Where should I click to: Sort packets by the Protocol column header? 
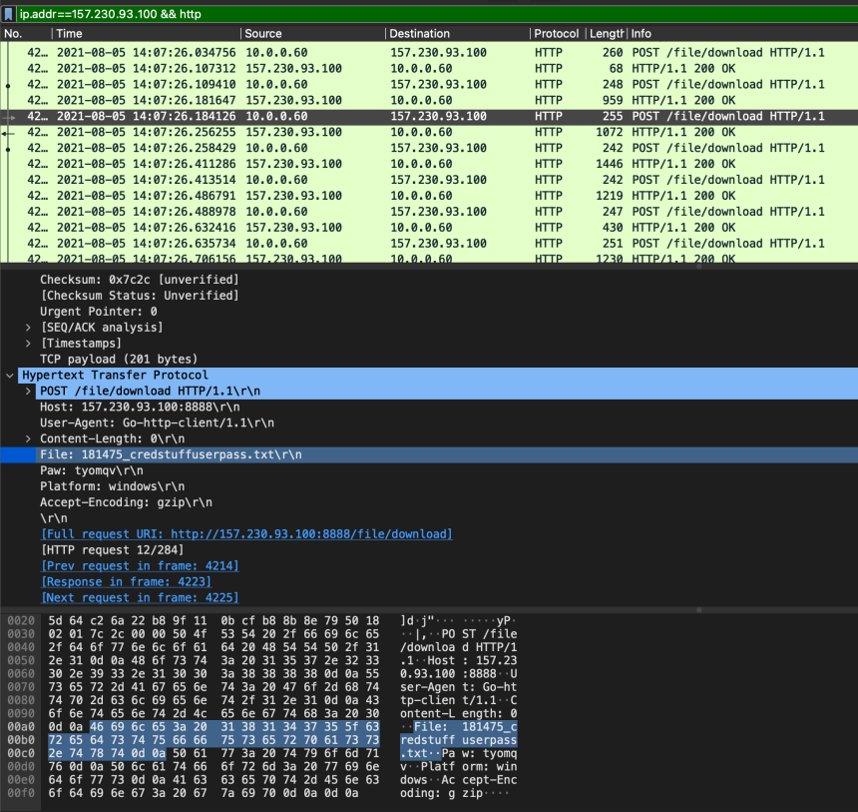coord(558,33)
